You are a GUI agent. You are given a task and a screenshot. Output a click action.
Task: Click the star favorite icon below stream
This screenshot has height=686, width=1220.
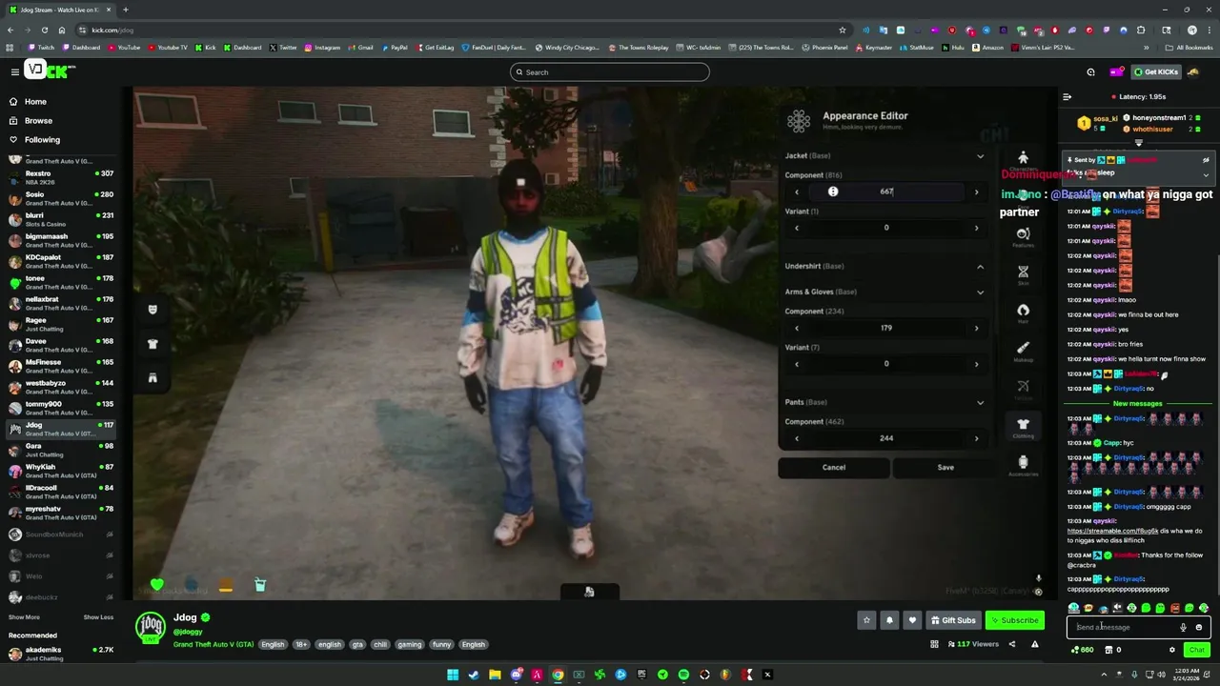pos(866,620)
